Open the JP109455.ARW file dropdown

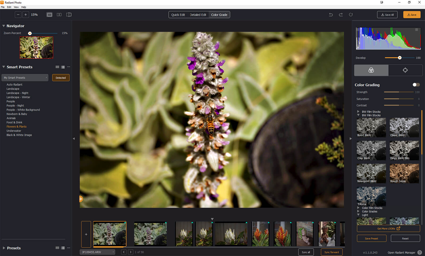[97, 252]
